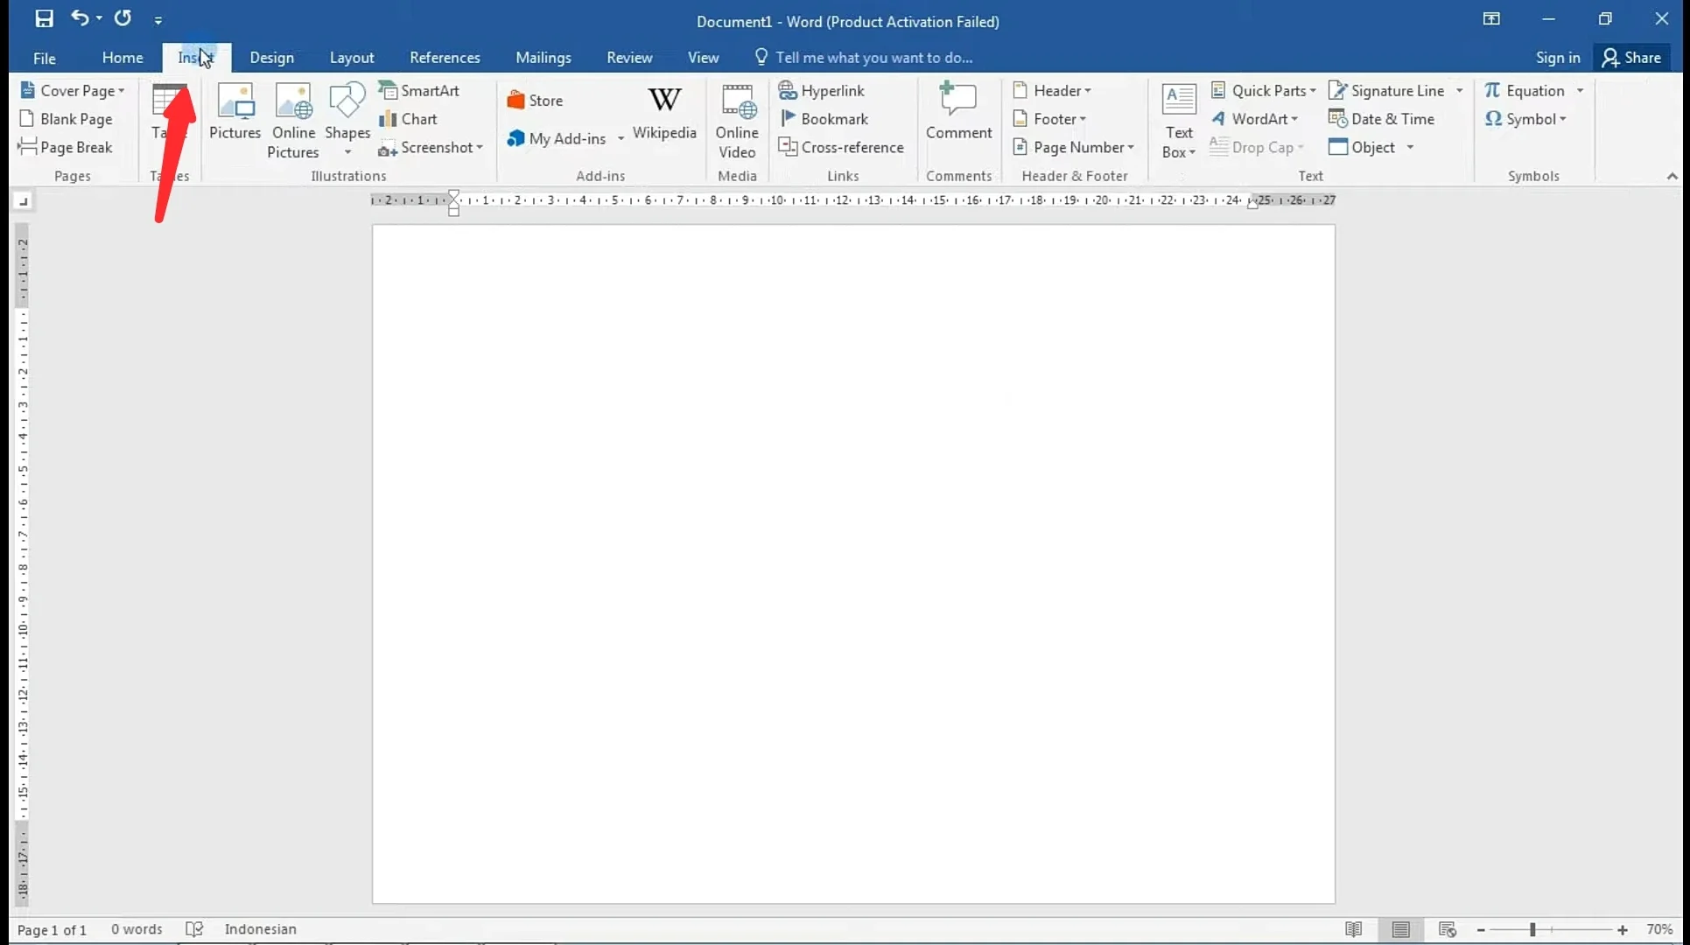Collapse the ribbon with the caret
Screen dimensions: 1690x945
[x=1672, y=176]
